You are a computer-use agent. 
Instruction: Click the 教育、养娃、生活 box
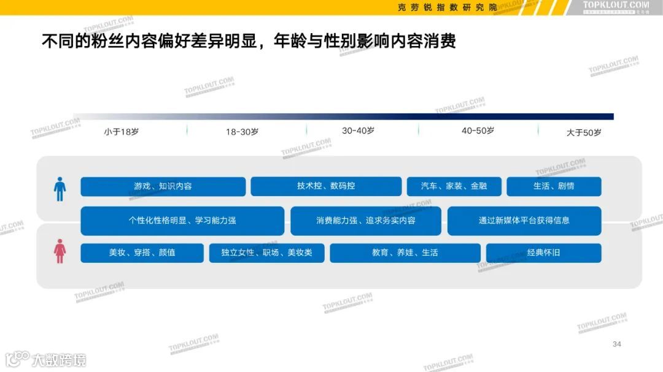coord(406,252)
